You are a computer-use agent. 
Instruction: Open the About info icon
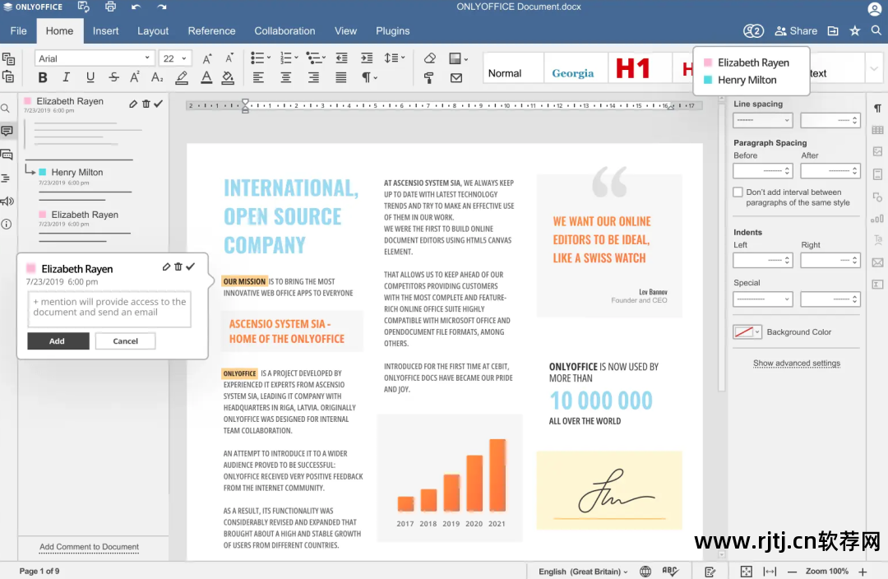[x=7, y=225]
